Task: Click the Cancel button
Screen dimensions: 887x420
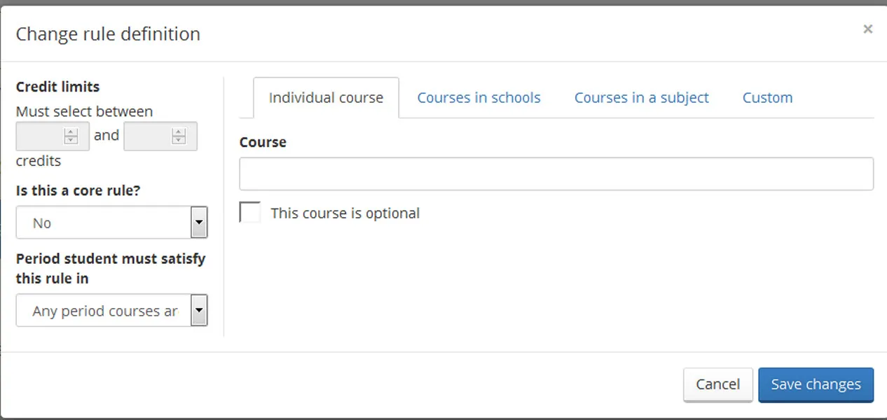Action: click(717, 384)
